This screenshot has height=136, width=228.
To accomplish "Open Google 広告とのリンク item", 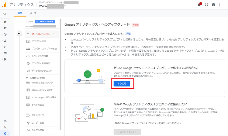I will (x=42, y=83).
